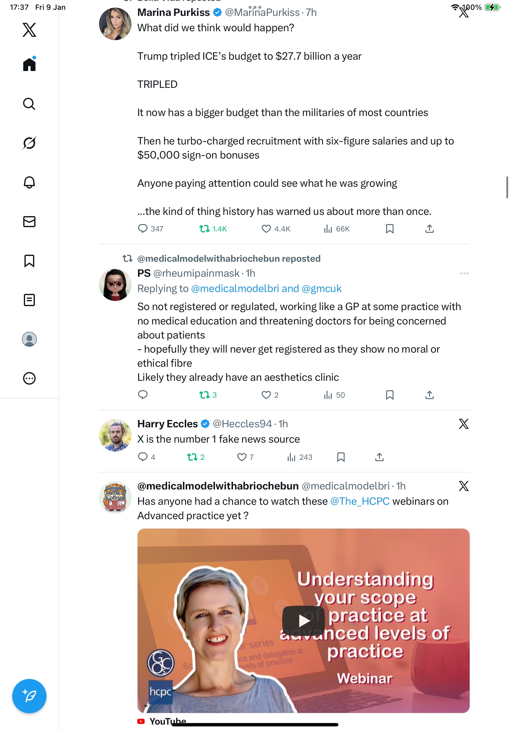Screen dimensions: 510x731
Task: Open Direct Messages envelope
Action: pos(29,222)
